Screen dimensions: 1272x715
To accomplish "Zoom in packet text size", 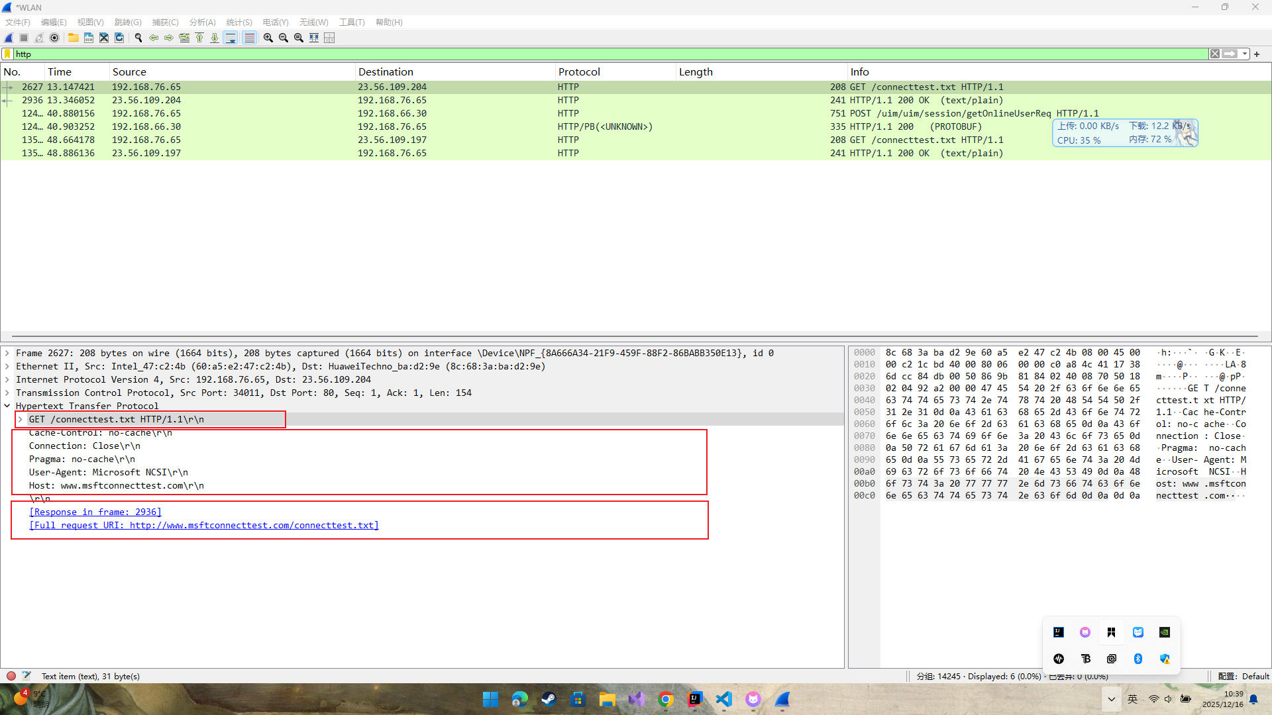I will (268, 38).
